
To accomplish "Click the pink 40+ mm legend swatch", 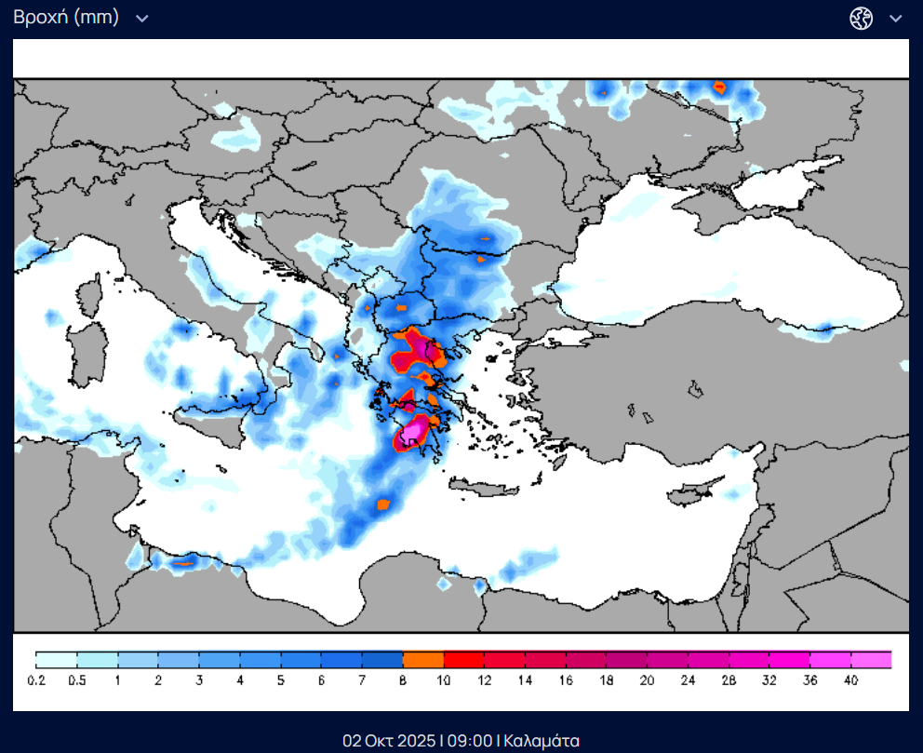I will tap(871, 660).
